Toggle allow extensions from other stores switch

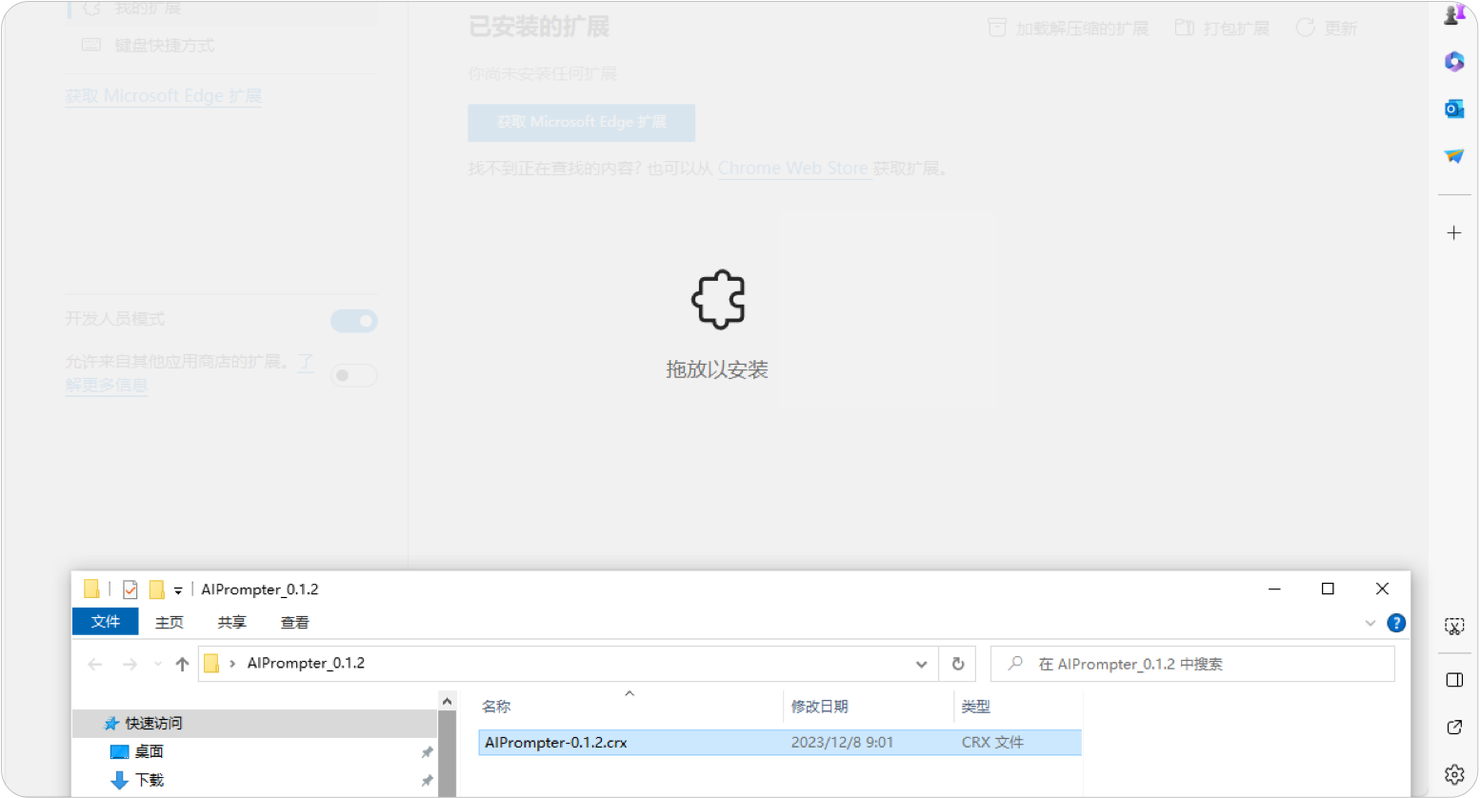(x=354, y=375)
